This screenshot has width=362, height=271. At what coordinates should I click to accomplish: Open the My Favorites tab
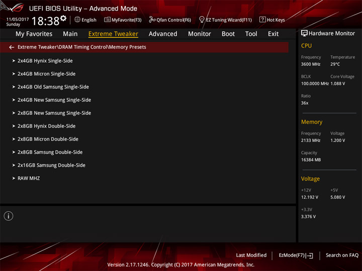click(x=34, y=34)
